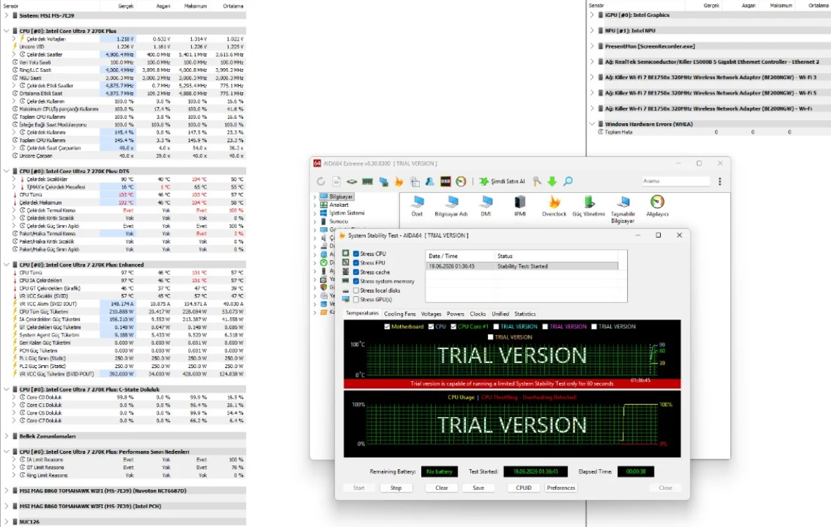This screenshot has width=831, height=527.
Task: Open the Bilgisayar Adı icon
Action: pos(451,205)
